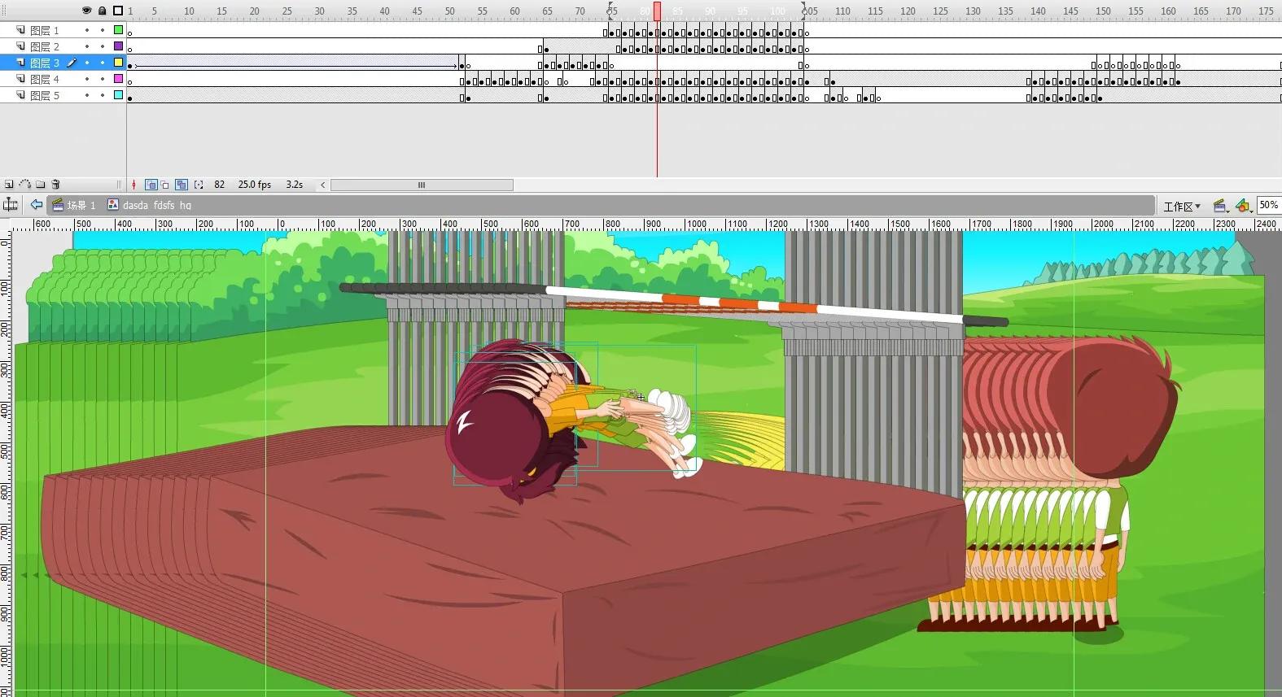Click the pencil icon on 图层 3
Viewport: 1282px width, 697px height.
[x=72, y=63]
